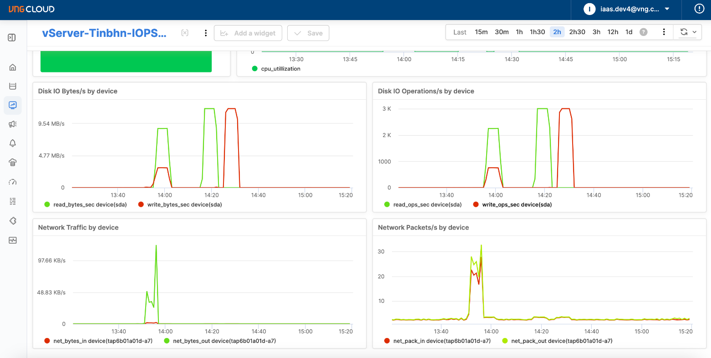
Task: Click the cpu_utilization green legend dot
Action: click(254, 69)
